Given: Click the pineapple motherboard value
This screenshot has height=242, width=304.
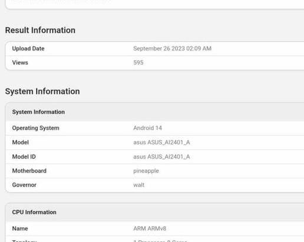Looking at the screenshot, I should pyautogui.click(x=146, y=171).
